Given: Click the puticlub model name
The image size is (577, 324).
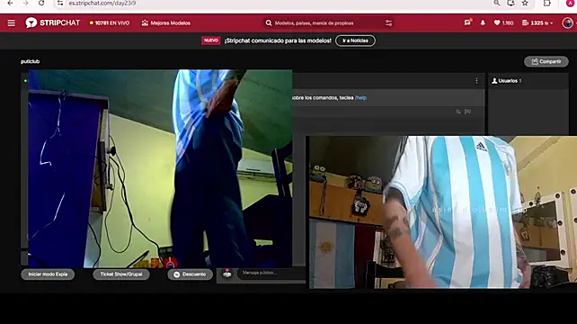Looking at the screenshot, I should [x=31, y=61].
